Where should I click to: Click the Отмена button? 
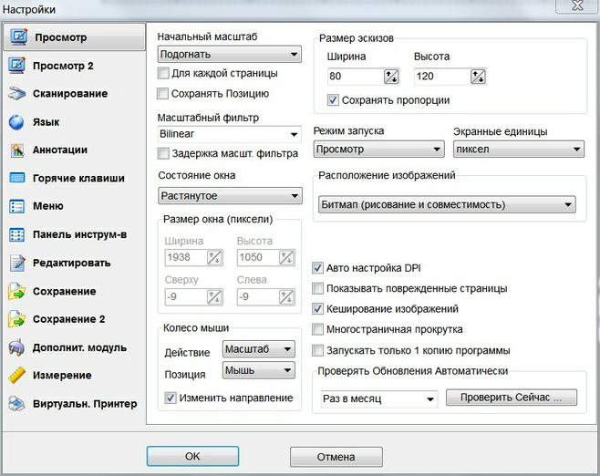click(x=336, y=457)
